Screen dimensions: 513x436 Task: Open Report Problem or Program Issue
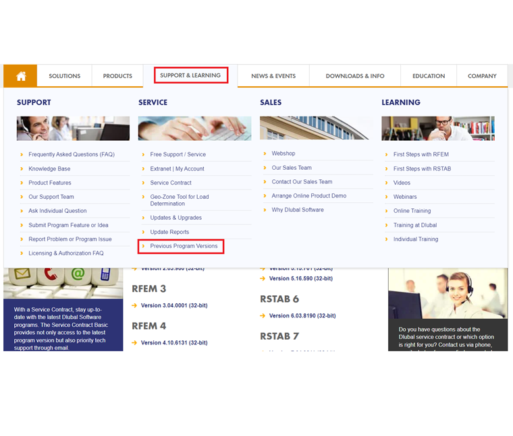coord(70,239)
